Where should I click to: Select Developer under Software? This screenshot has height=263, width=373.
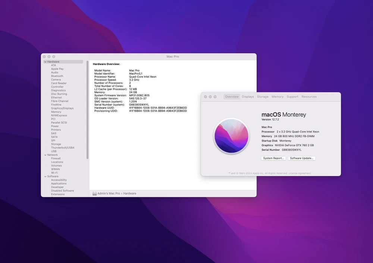(x=57, y=187)
